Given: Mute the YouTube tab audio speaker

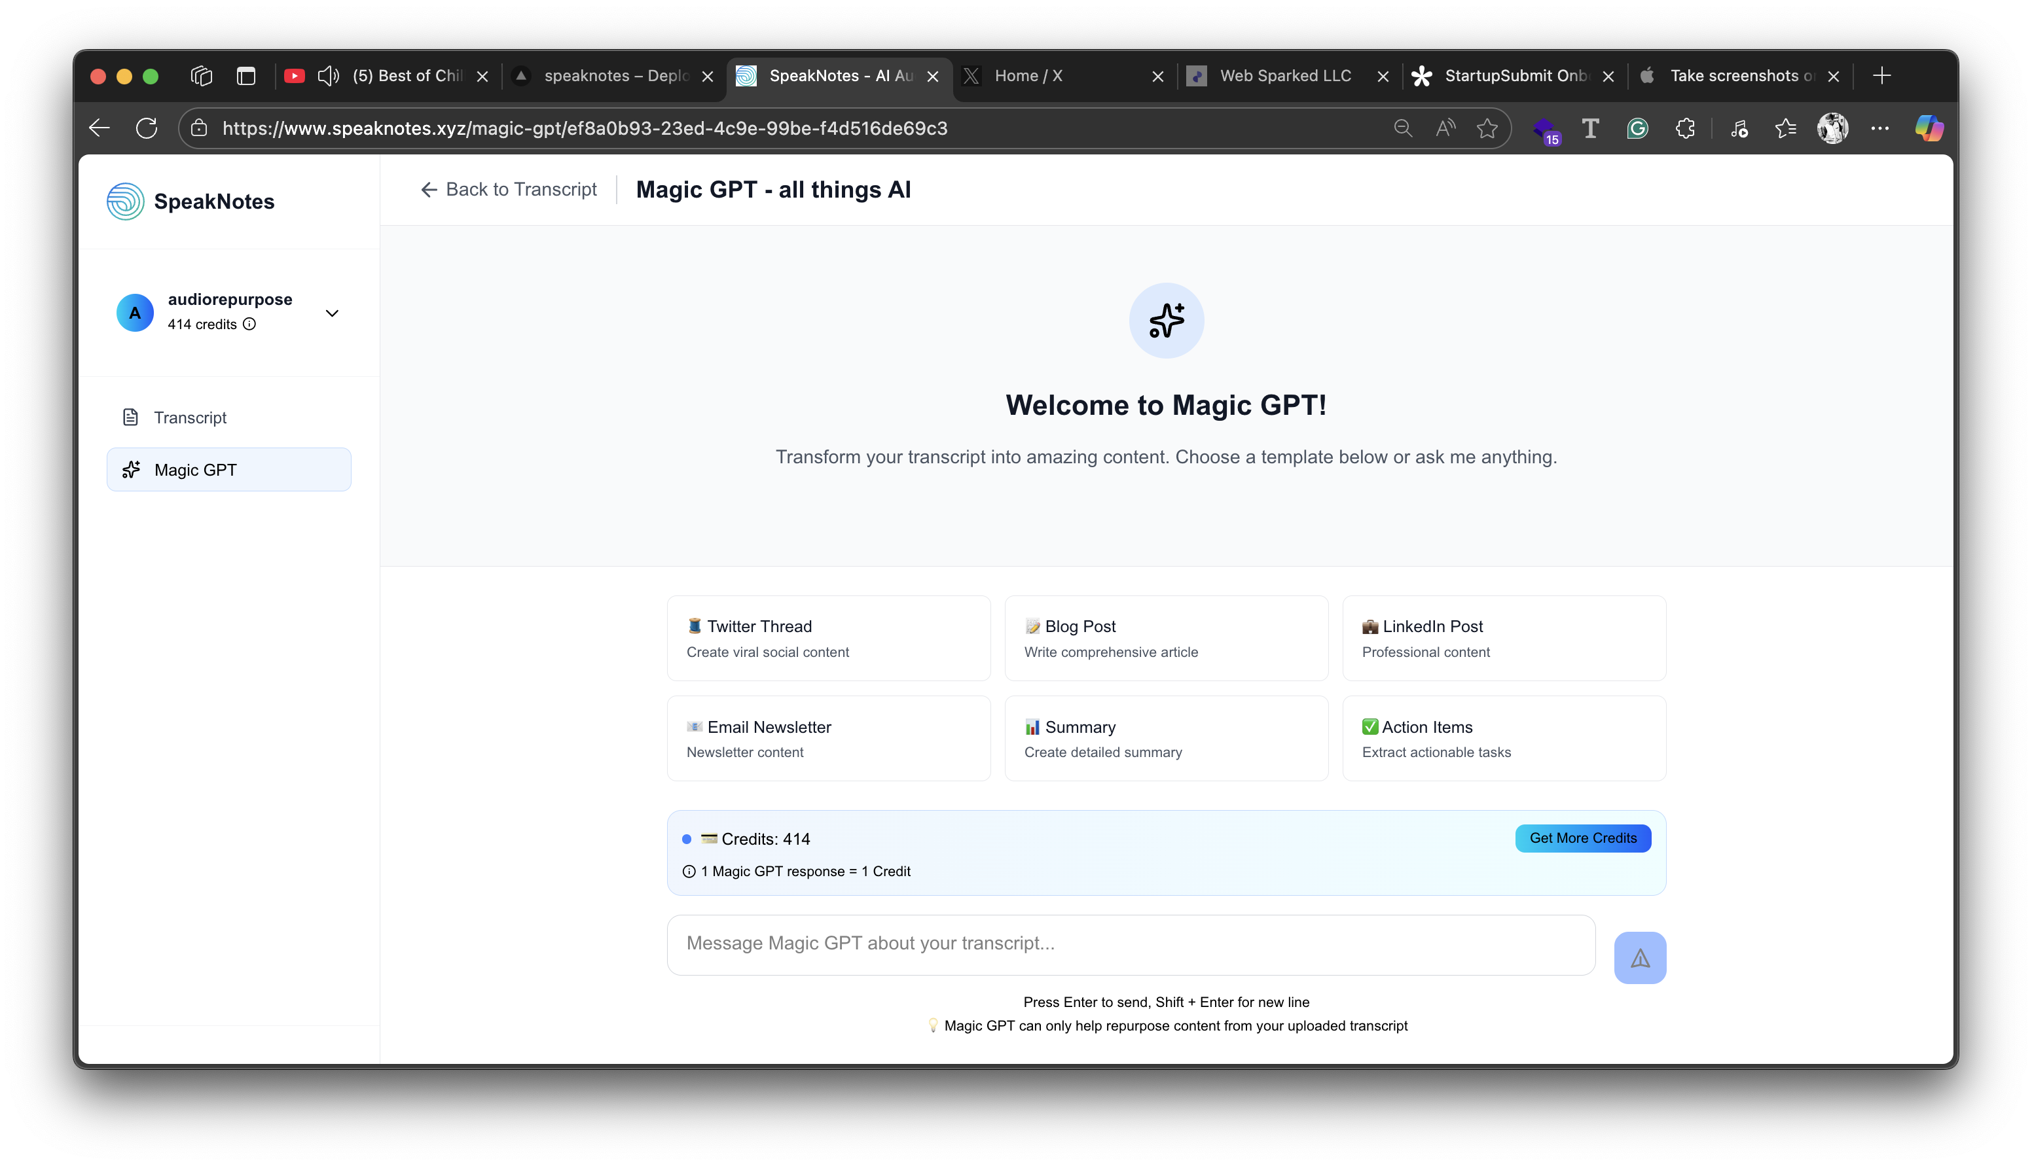Looking at the screenshot, I should (x=329, y=76).
